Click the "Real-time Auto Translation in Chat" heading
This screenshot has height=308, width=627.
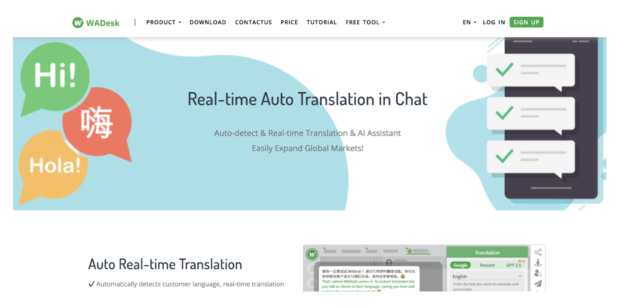[x=308, y=99]
